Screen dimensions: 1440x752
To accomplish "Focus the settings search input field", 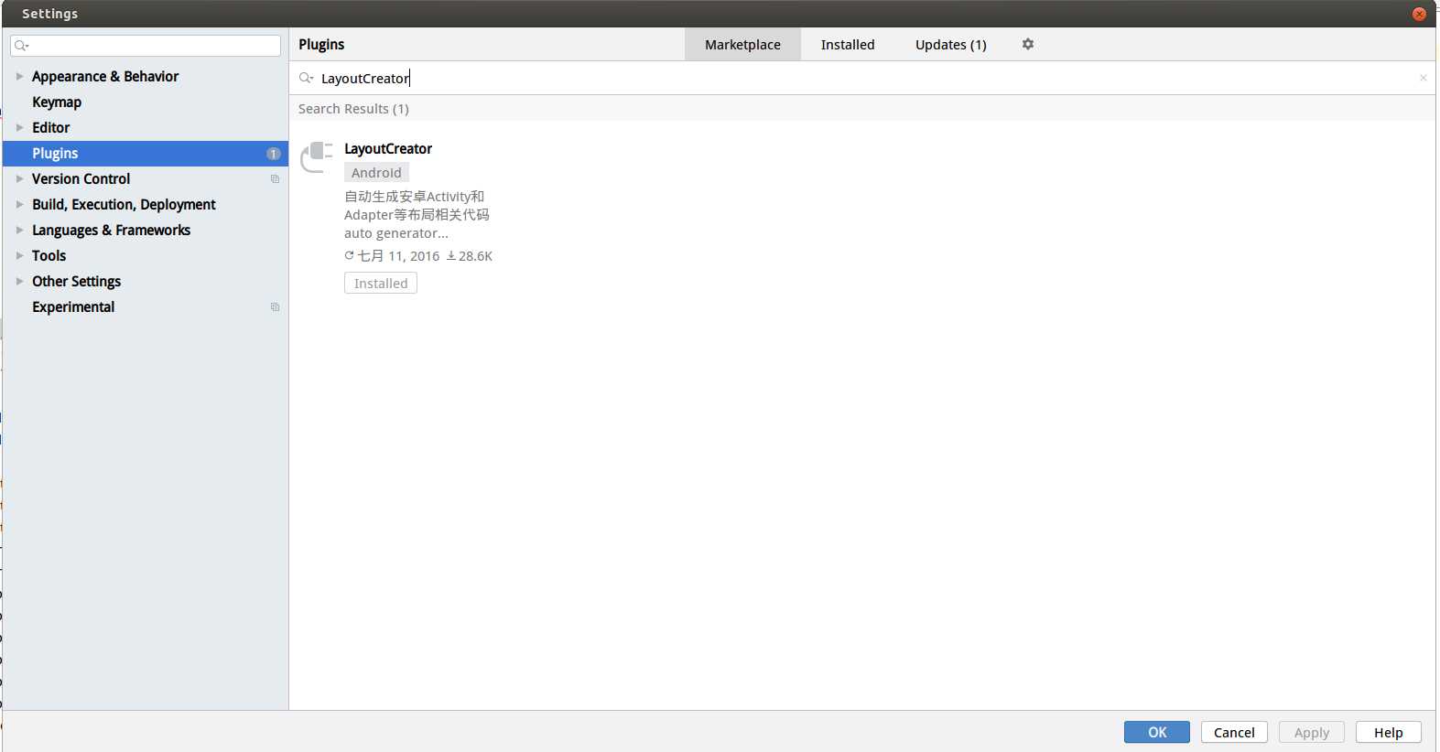I will (146, 45).
